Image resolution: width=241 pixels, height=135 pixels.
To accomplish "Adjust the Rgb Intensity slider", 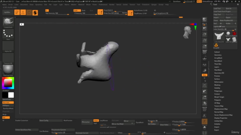I will (57, 13).
